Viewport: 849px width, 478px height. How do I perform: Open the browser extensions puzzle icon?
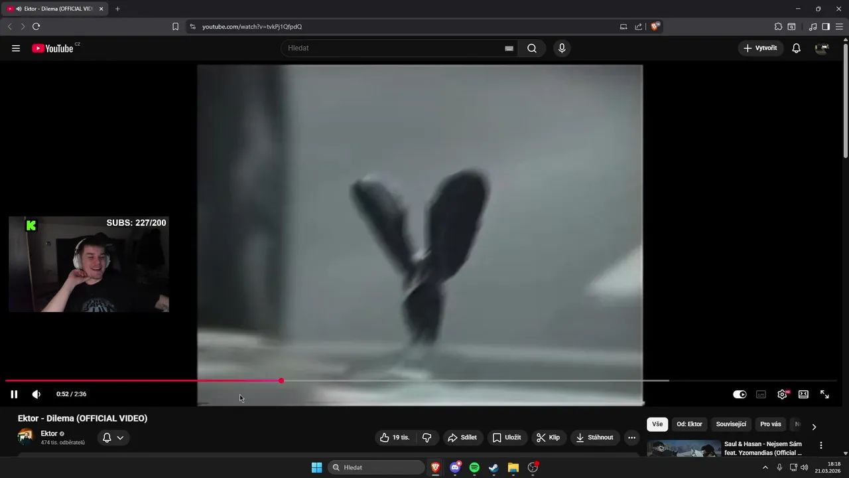(x=778, y=27)
